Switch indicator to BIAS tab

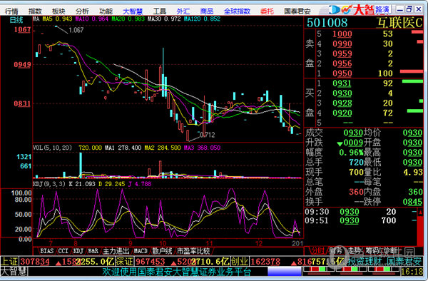point(46,251)
